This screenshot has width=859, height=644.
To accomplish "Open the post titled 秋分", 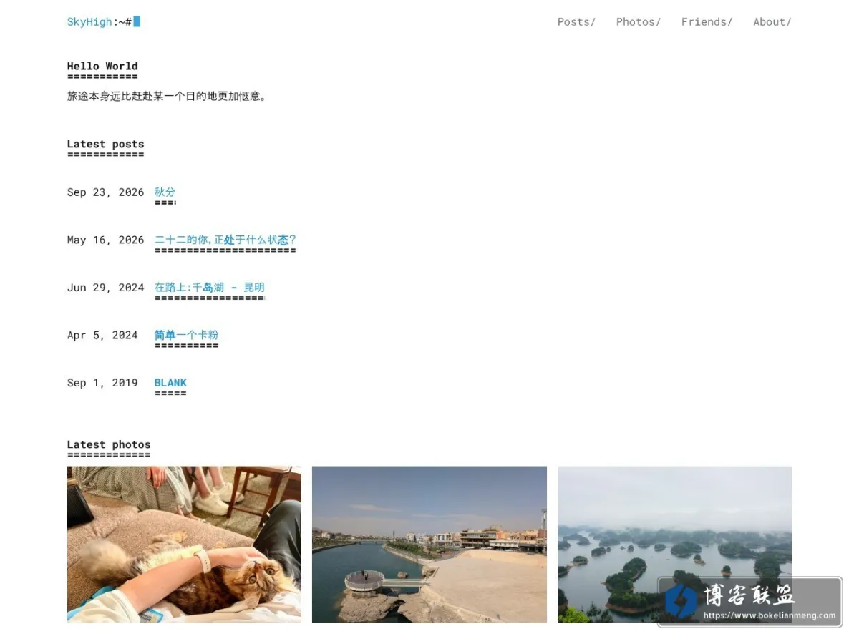I will 165,192.
